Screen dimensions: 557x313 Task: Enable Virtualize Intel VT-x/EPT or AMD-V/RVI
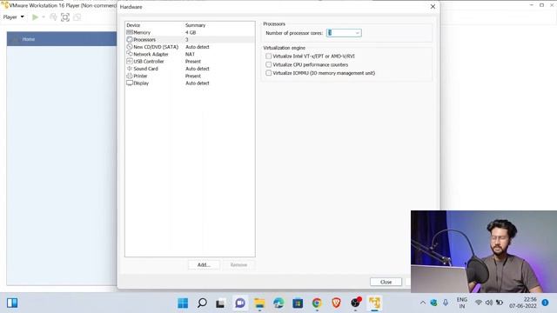pyautogui.click(x=269, y=56)
